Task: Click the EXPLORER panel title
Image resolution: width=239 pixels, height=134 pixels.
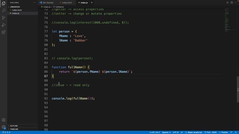Action: (14, 3)
